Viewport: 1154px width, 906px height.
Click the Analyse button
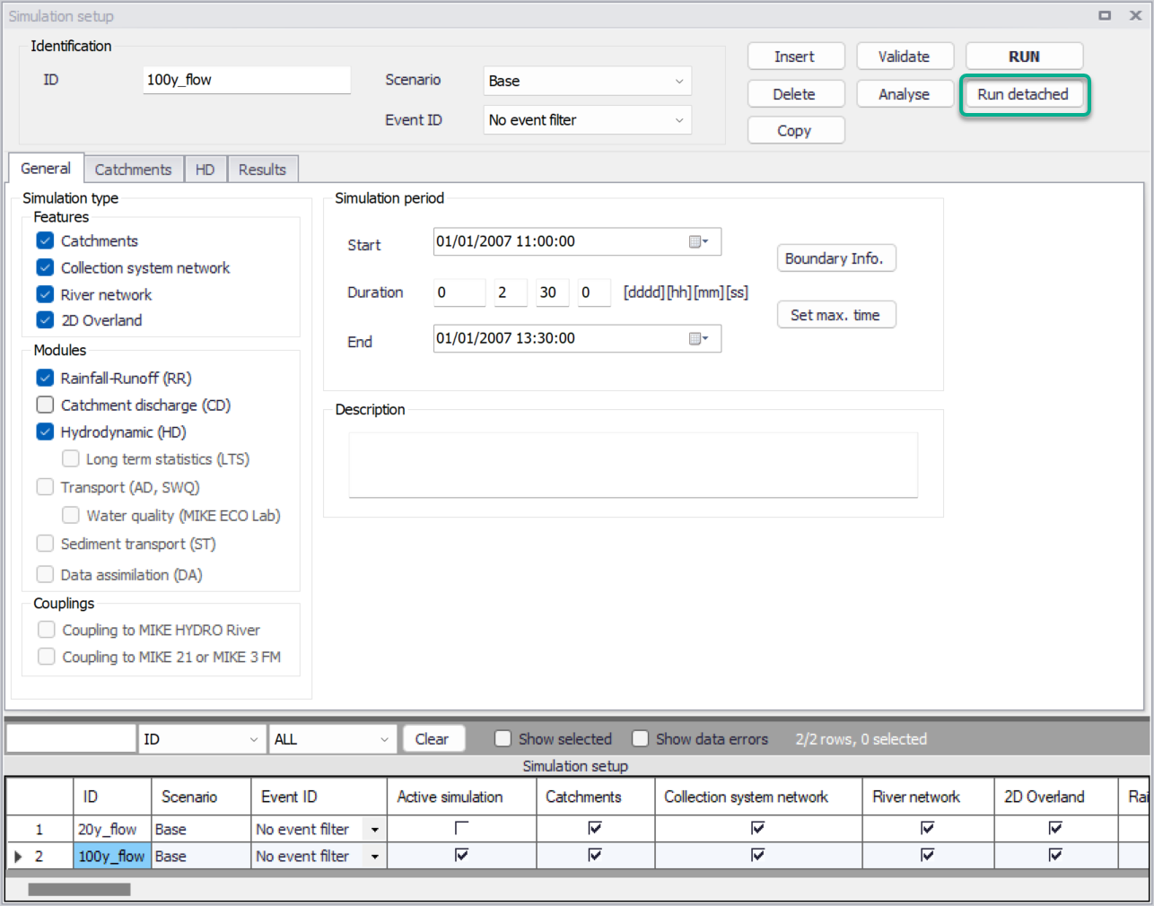pos(905,94)
